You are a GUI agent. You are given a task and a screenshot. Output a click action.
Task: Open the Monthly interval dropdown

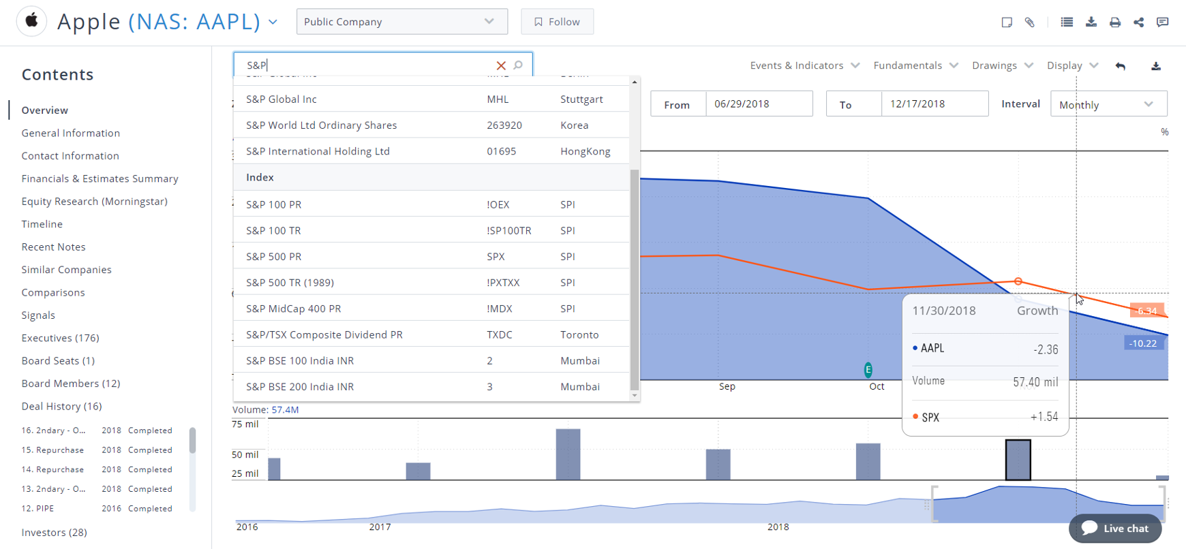point(1109,104)
